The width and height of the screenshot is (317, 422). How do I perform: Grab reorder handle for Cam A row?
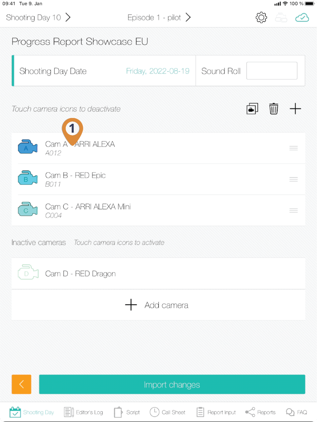(x=293, y=148)
